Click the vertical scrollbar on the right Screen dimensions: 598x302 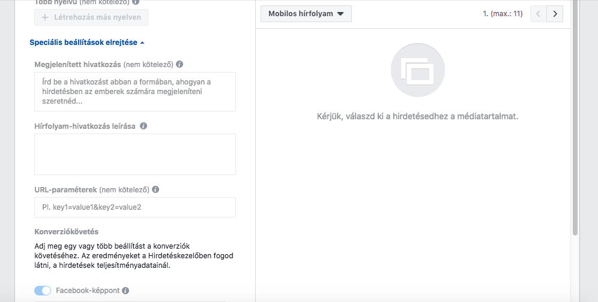click(575, 117)
